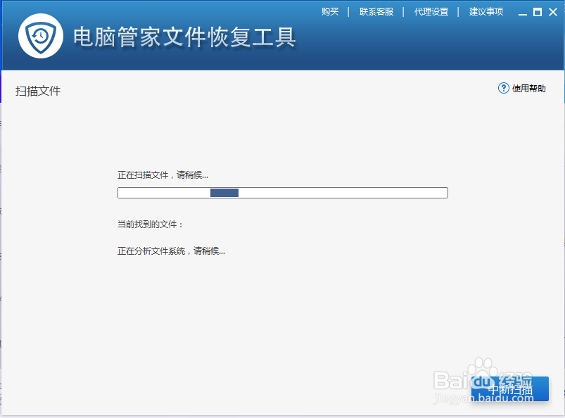Open 建议事项 from the top bar
This screenshot has width=565, height=418.
pos(485,11)
